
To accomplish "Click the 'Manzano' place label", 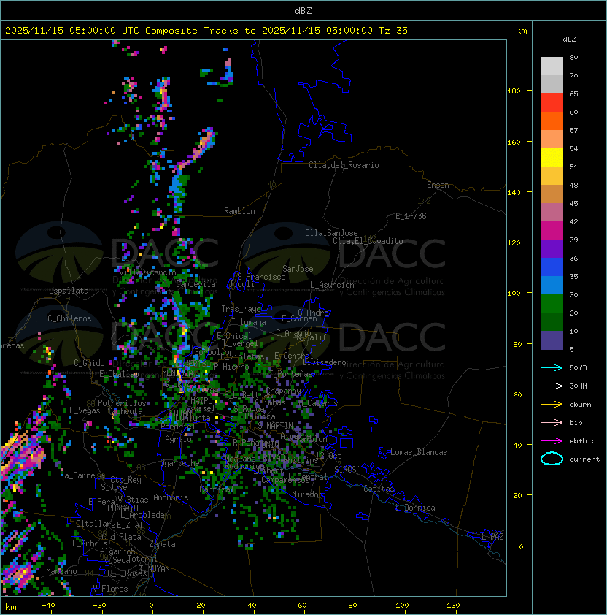I will (61, 571).
